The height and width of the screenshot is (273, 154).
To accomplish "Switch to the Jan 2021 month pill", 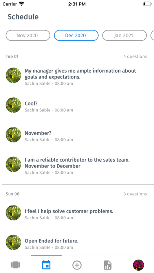I will click(x=125, y=36).
